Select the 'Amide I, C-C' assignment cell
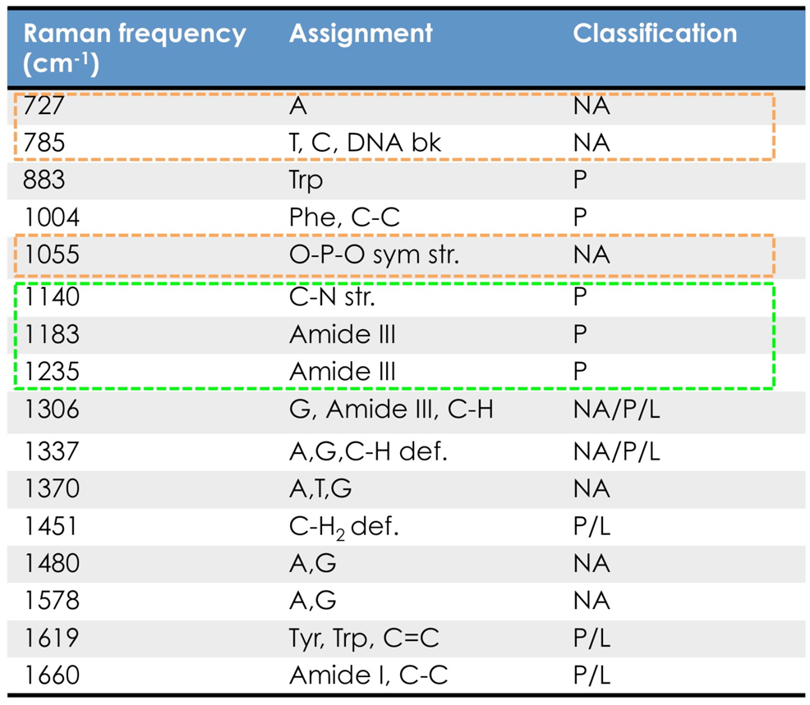810x705 pixels. click(x=368, y=675)
